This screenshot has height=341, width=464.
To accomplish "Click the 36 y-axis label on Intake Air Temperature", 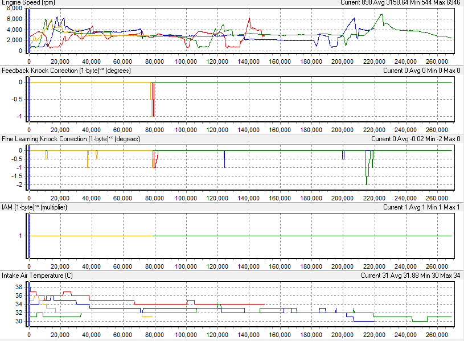I will pos(19,296).
